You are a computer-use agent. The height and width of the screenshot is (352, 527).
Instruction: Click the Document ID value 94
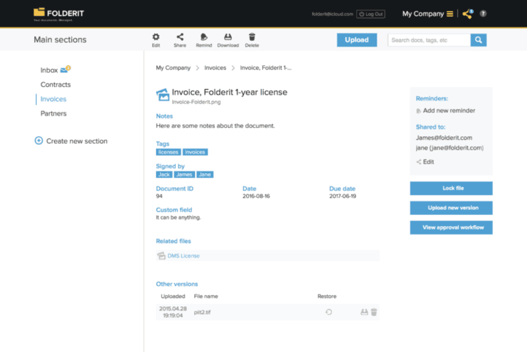click(159, 197)
